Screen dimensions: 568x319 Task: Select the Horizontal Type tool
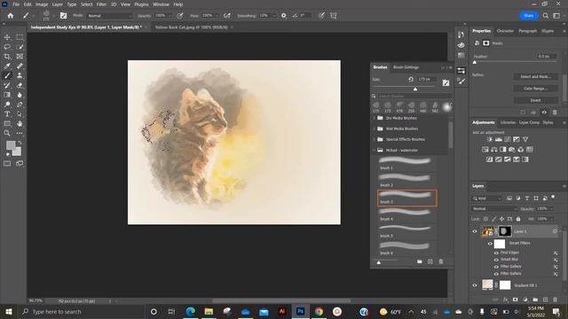tap(7, 114)
